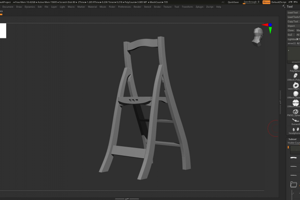Select the vaza bagel torus tool icon

click(x=295, y=85)
